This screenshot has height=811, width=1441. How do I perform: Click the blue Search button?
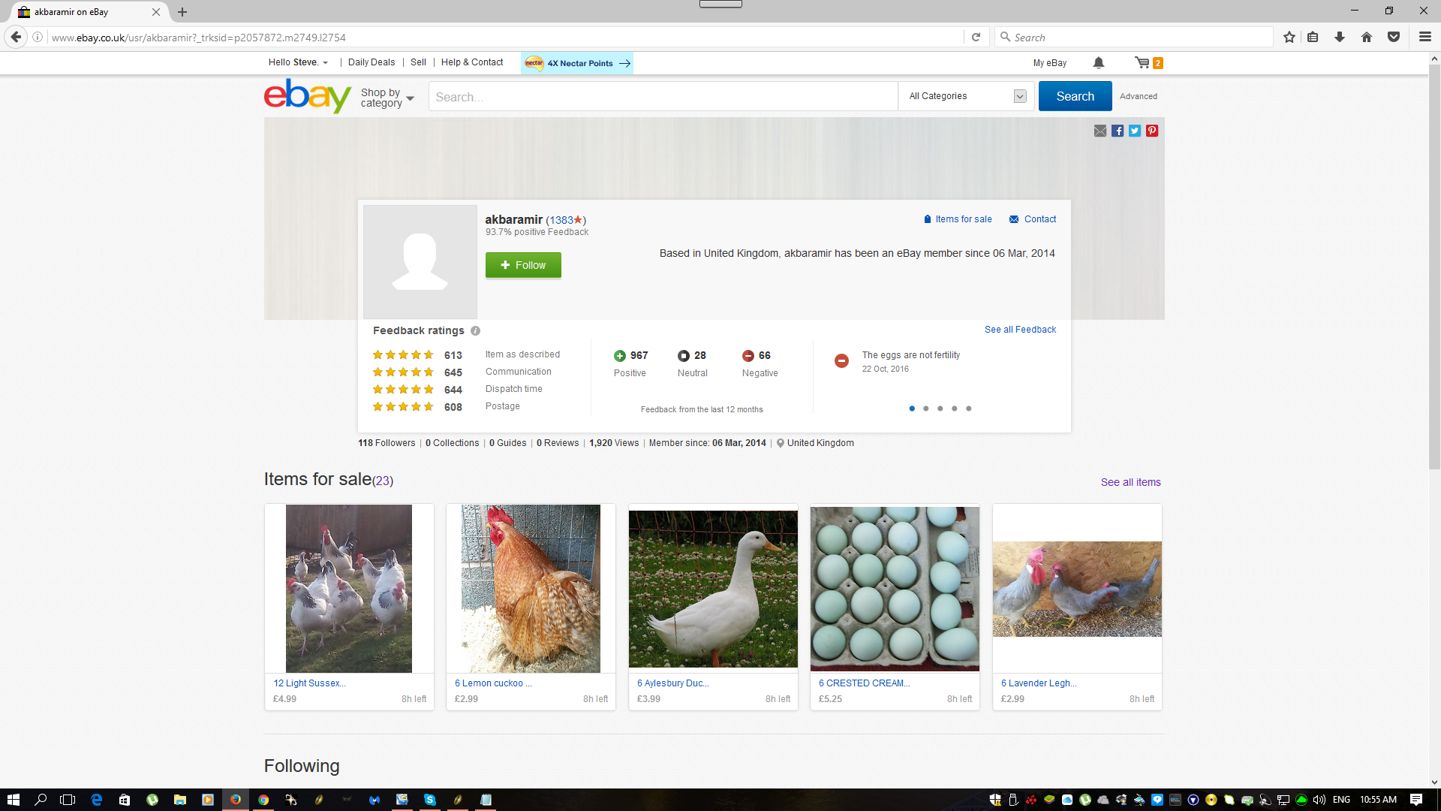pos(1075,96)
